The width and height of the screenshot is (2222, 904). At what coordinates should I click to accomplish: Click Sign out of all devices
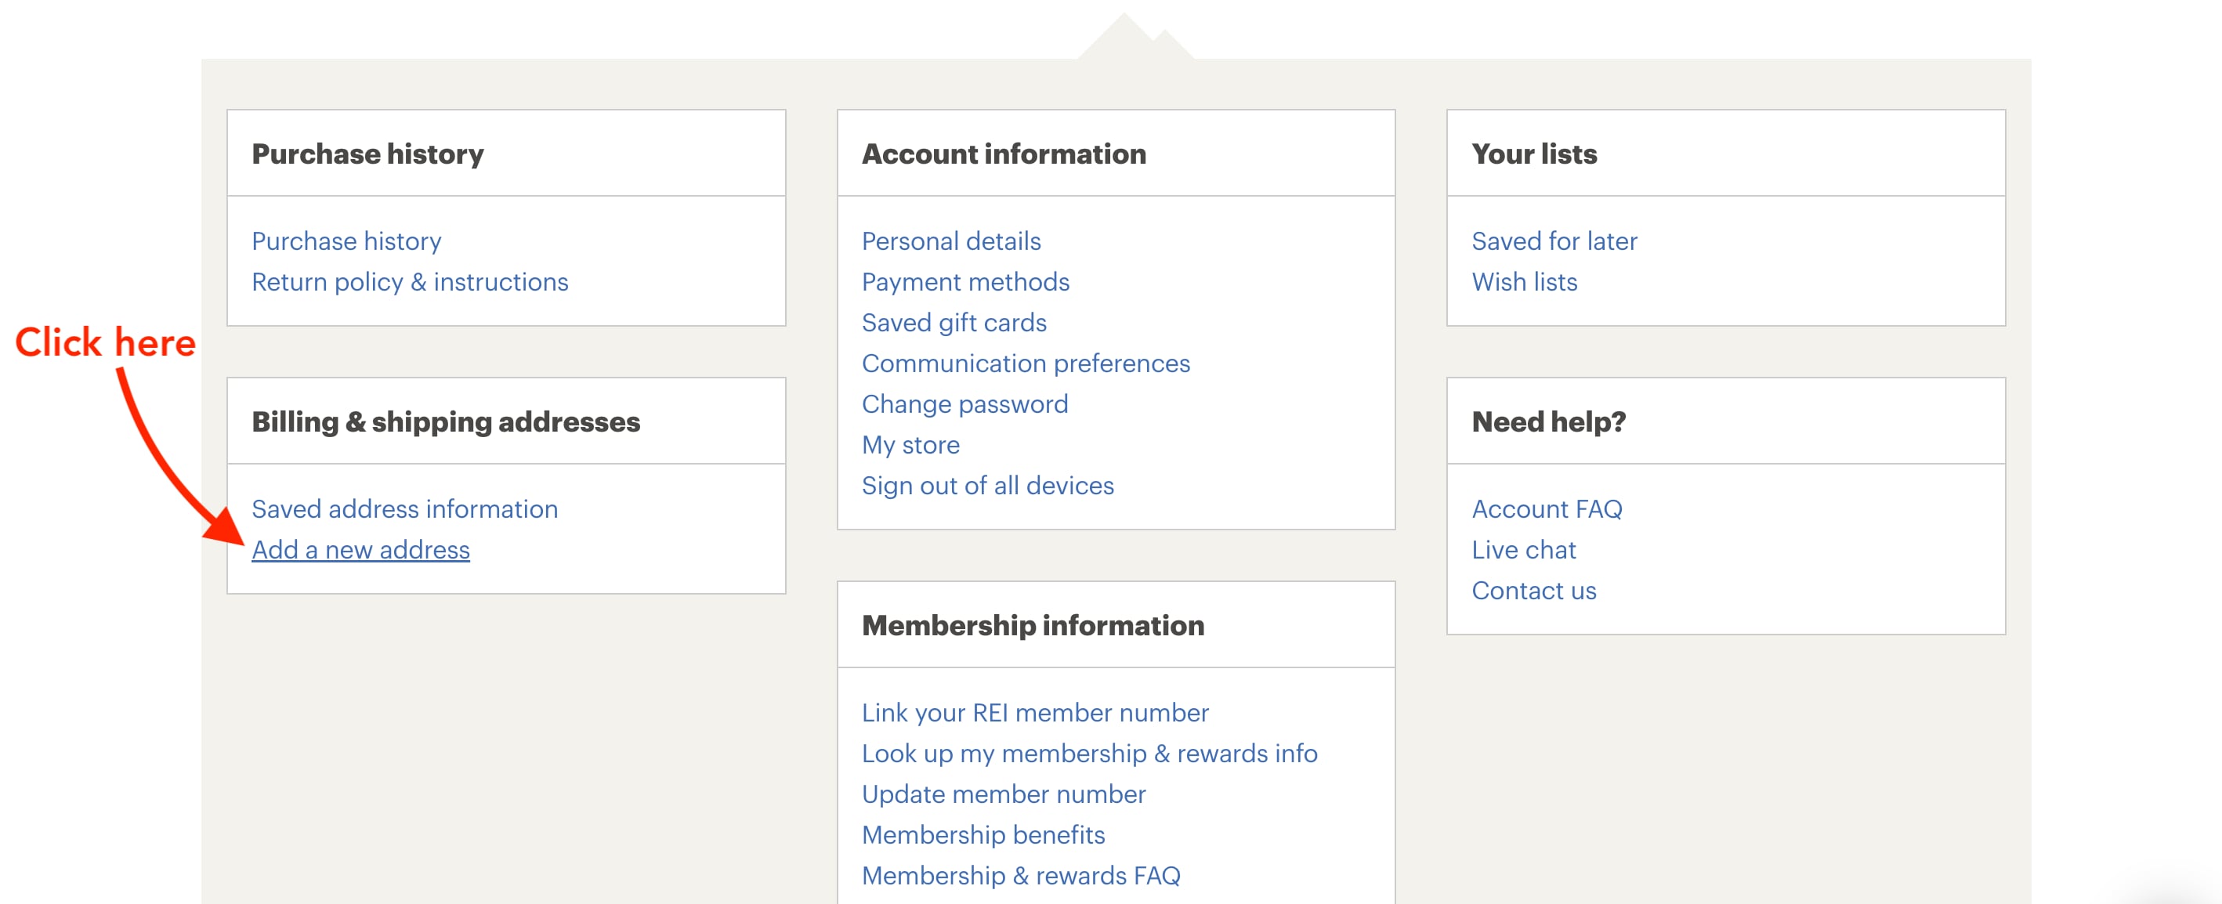tap(988, 486)
